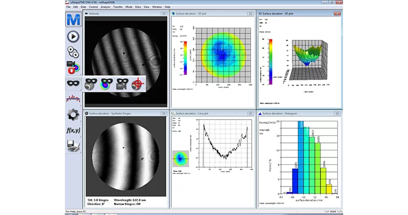Click the black mask icon in sidebar
Image resolution: width=408 pixels, height=215 pixels.
73,83
